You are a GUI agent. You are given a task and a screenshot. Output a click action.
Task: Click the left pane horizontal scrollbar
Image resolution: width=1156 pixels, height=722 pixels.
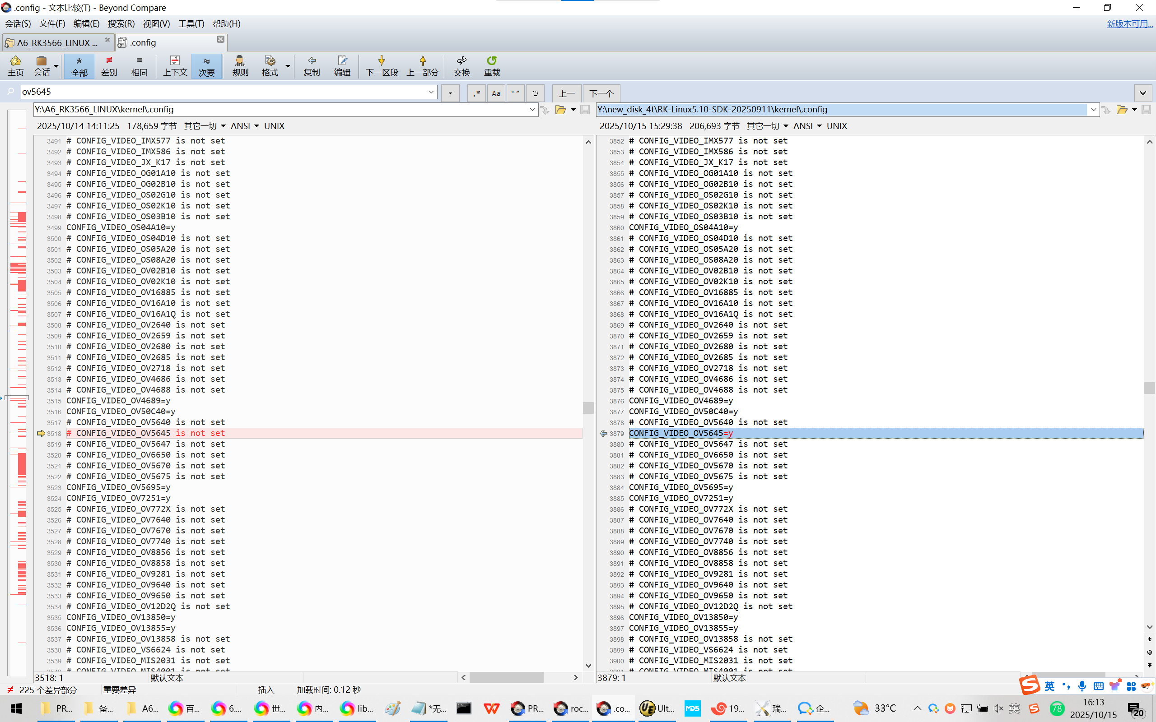click(506, 677)
